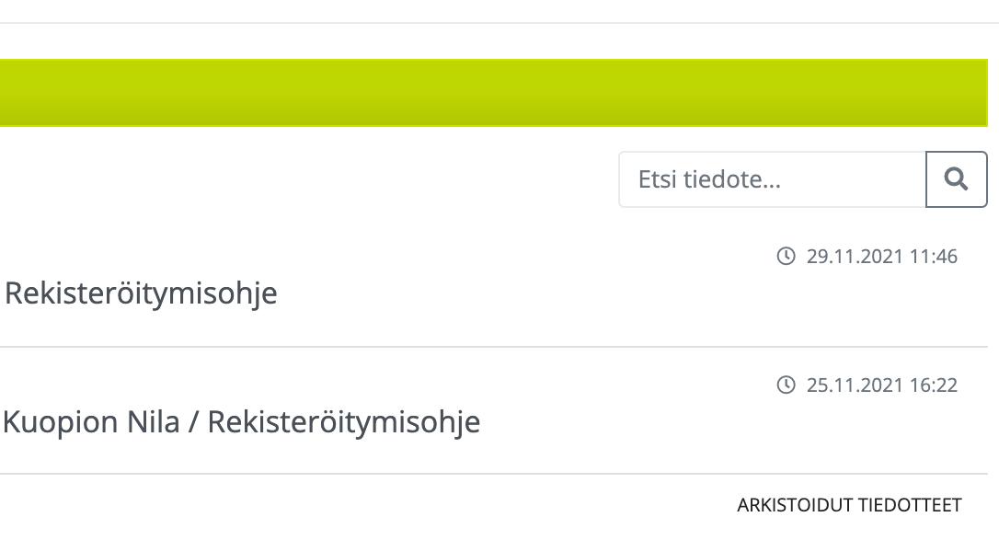Click the 25.11.2021 16:22 timestamp
The width and height of the screenshot is (999, 540).
point(882,385)
